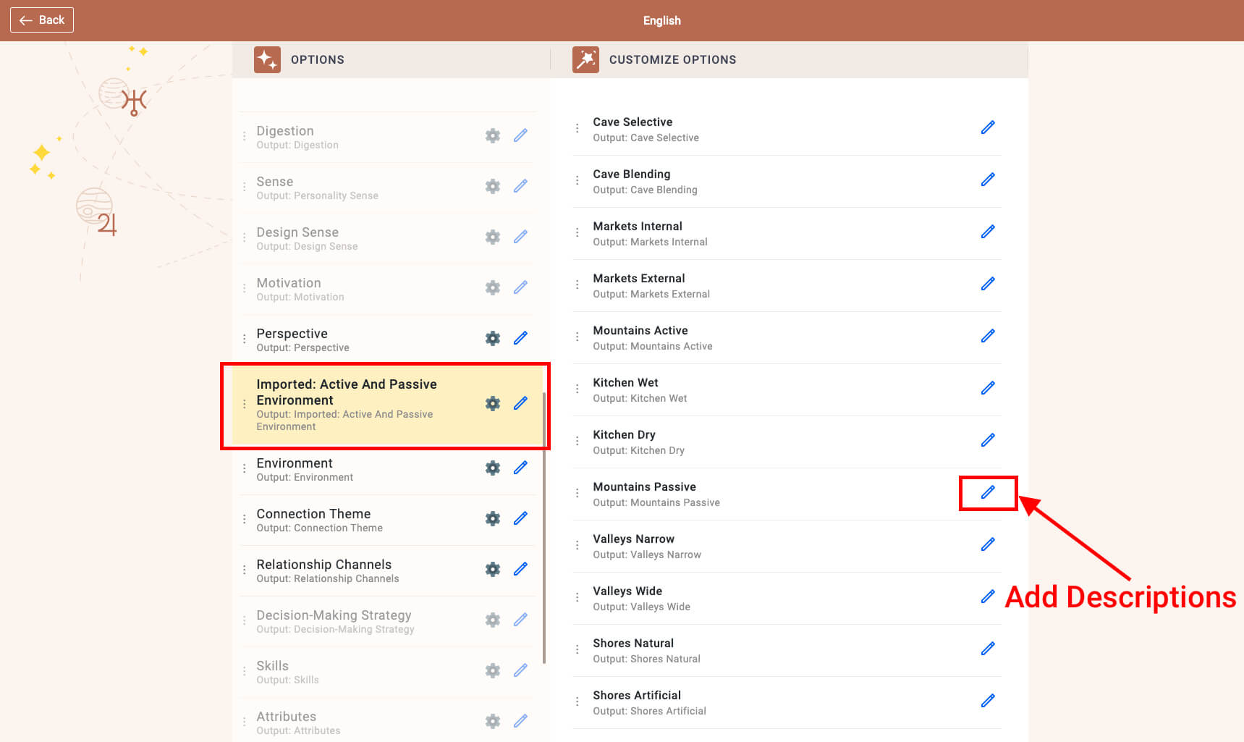The width and height of the screenshot is (1244, 742).
Task: Click the Output: Mountains Active subtitle
Action: 653,346
